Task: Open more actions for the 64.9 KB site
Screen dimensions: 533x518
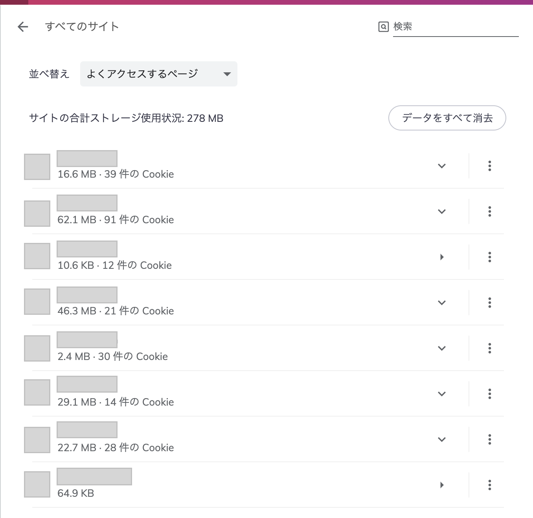Action: click(490, 485)
